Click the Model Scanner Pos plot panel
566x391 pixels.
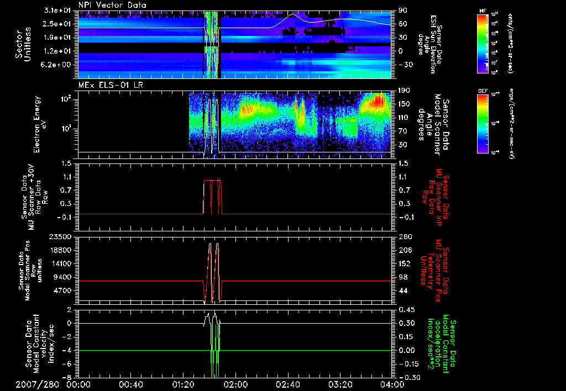click(234, 271)
